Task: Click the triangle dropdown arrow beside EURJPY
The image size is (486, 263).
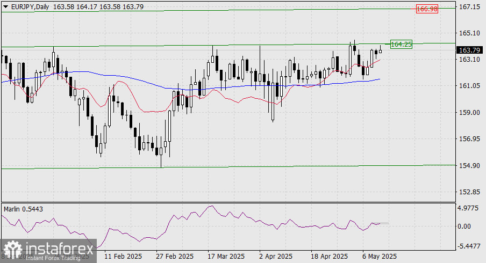Action: tap(5, 6)
